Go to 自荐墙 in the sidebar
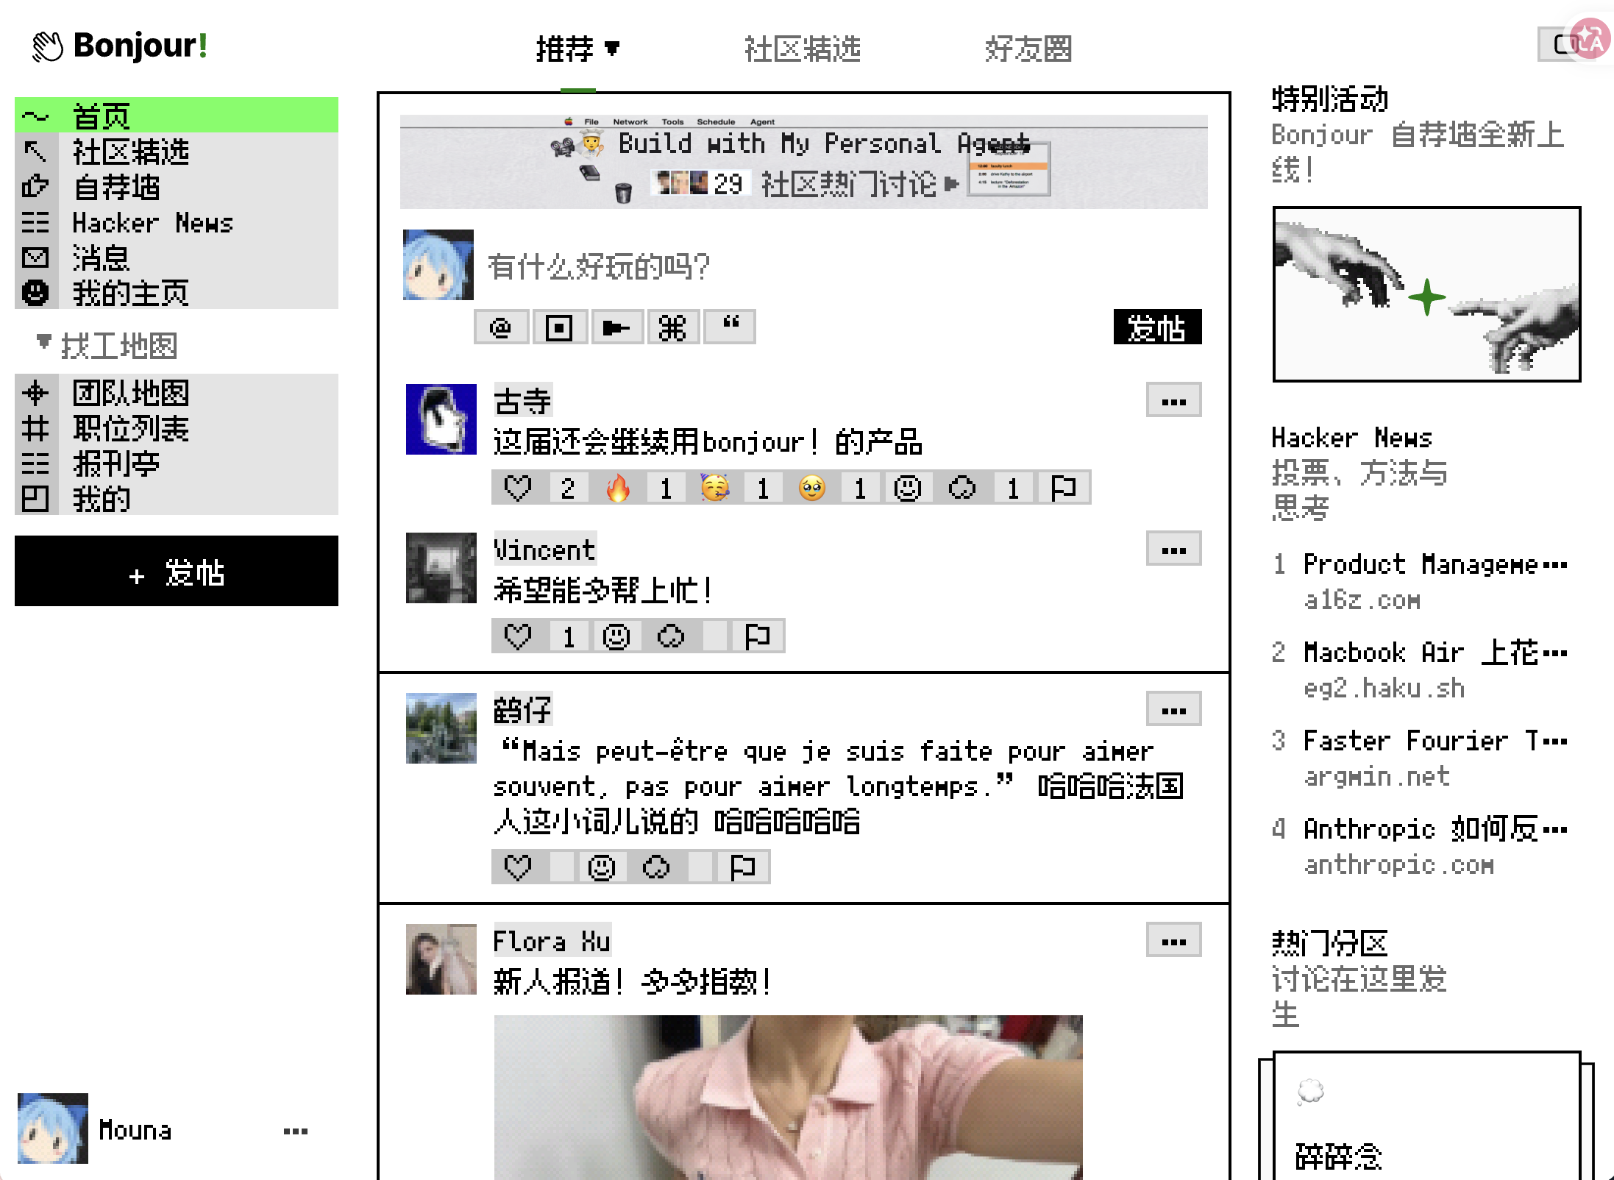This screenshot has height=1180, width=1614. [x=177, y=187]
